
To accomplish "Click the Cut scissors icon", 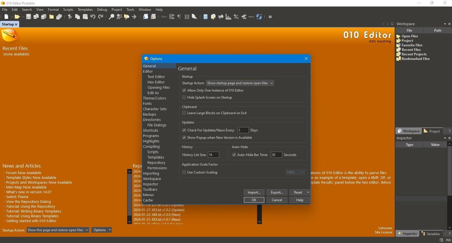I will point(70,17).
